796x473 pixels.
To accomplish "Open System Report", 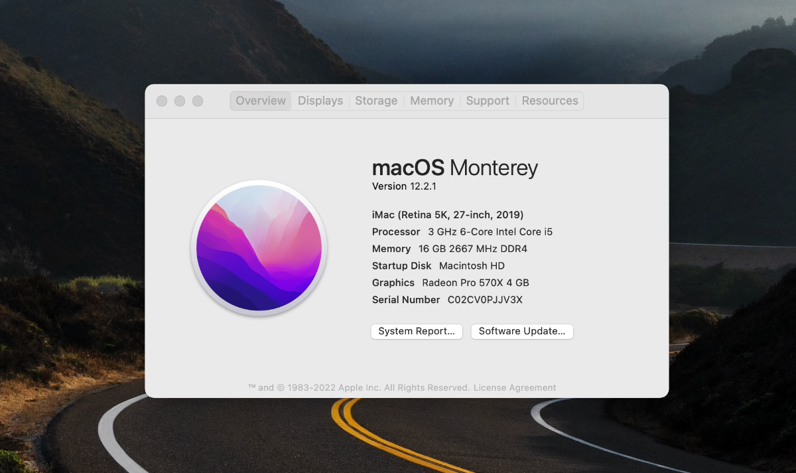I will [x=417, y=331].
